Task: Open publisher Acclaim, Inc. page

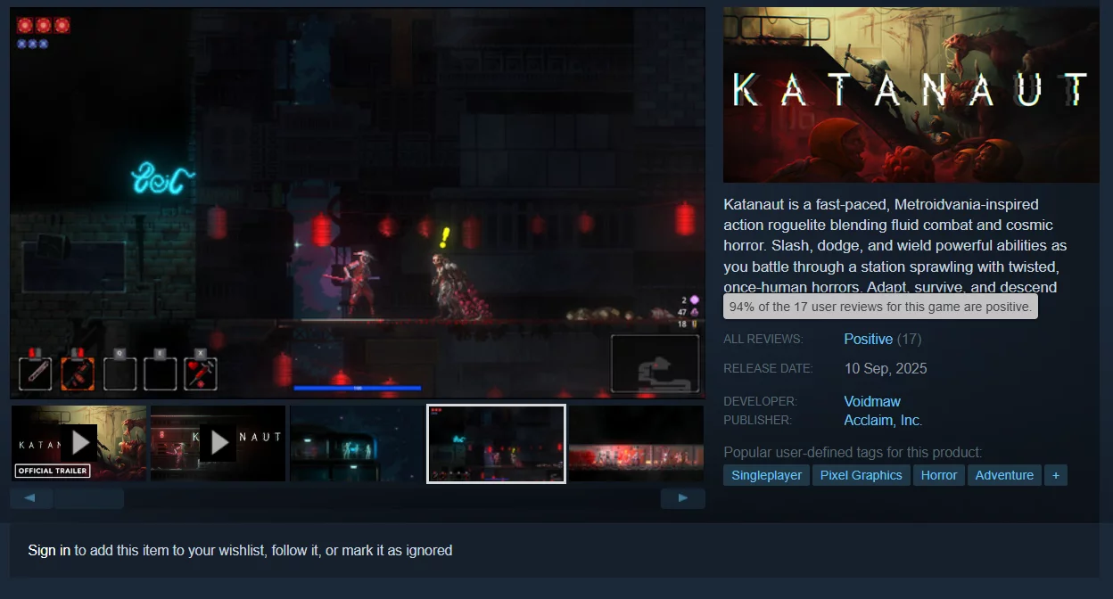Action: point(882,420)
